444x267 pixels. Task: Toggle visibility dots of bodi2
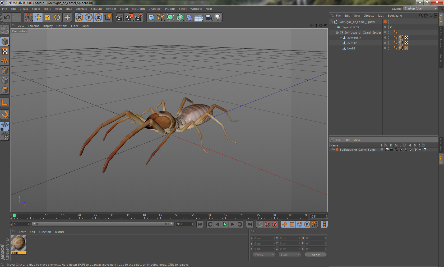click(389, 48)
